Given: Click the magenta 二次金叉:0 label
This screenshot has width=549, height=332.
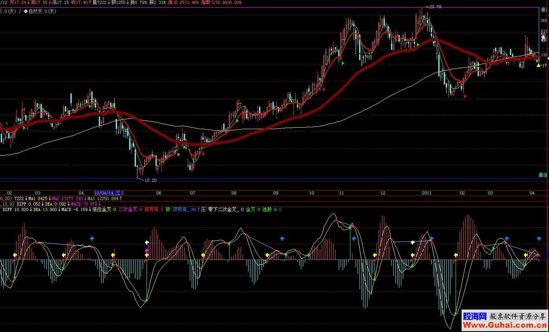Looking at the screenshot, I should [130, 210].
